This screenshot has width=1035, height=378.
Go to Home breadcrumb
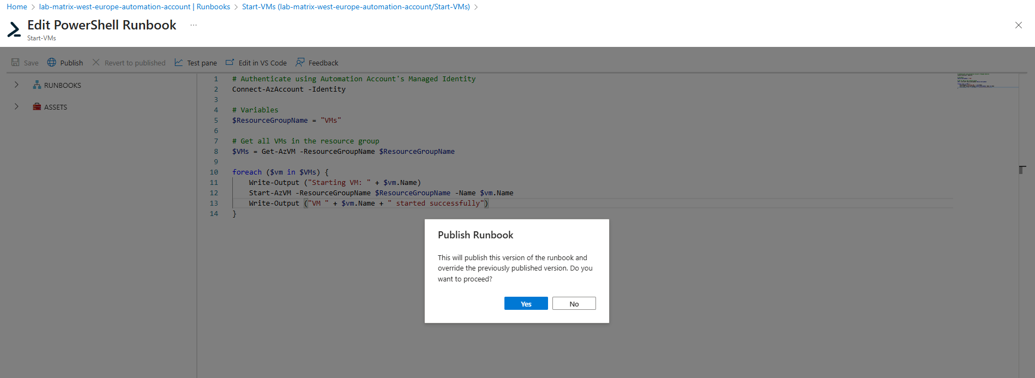coord(17,7)
